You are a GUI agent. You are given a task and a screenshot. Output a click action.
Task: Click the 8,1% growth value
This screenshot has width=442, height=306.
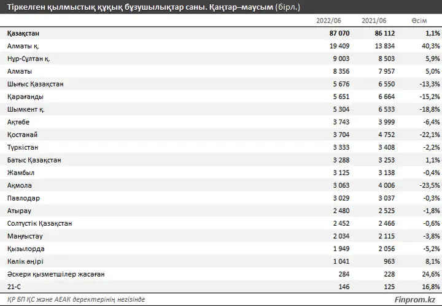(433, 261)
